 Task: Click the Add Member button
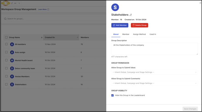120,25
